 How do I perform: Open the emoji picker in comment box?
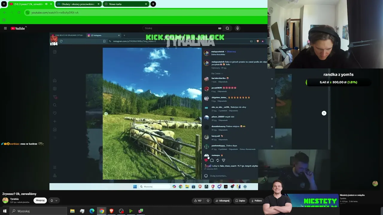(x=206, y=176)
